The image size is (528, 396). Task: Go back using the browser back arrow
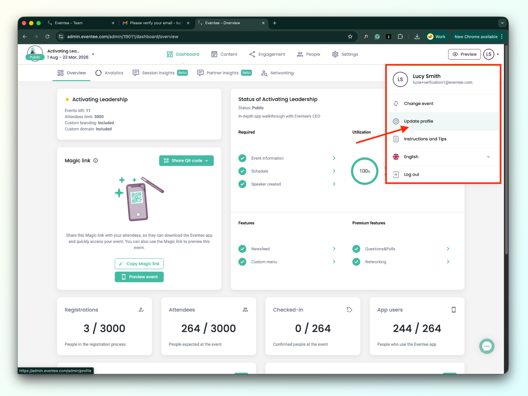25,37
